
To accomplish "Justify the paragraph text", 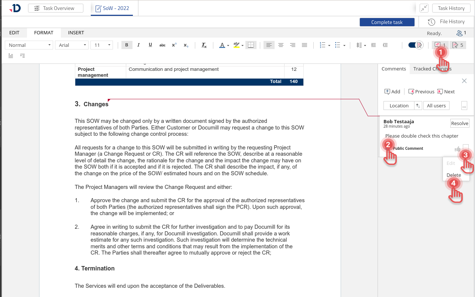I will (x=304, y=45).
